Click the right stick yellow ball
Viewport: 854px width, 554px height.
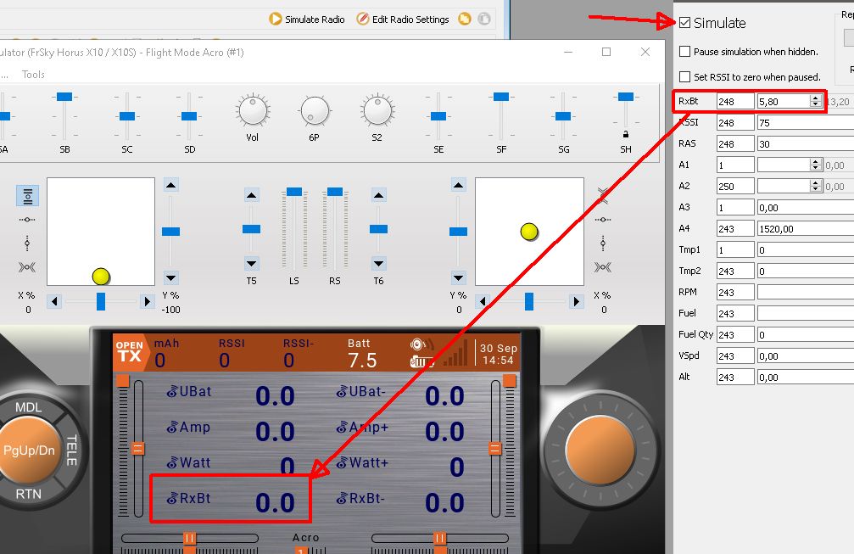click(529, 232)
